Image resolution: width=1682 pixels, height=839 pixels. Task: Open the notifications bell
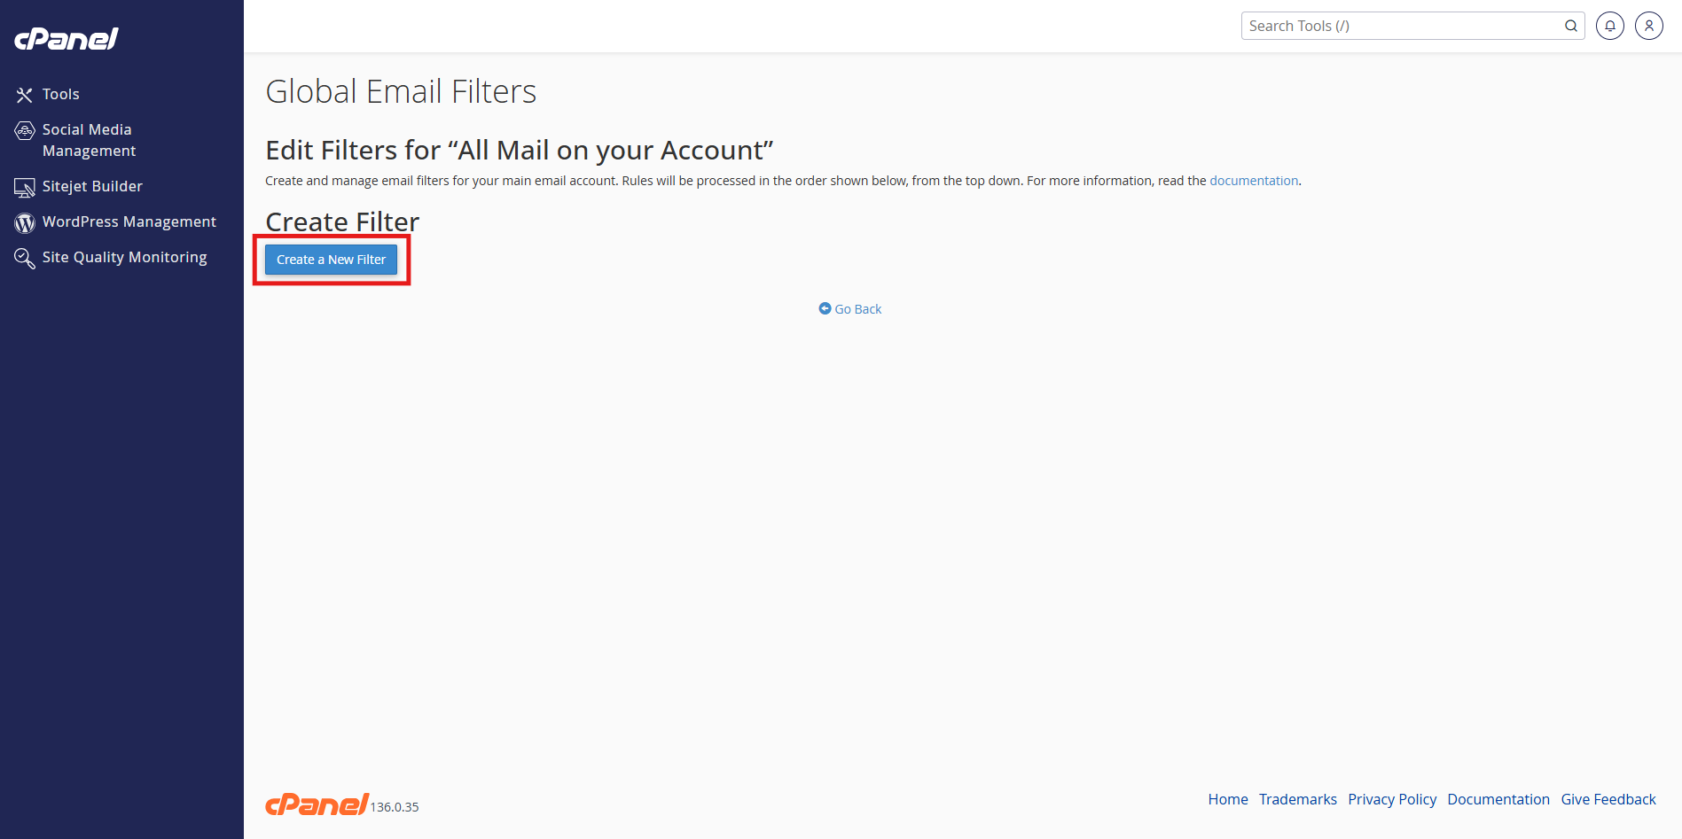coord(1610,26)
